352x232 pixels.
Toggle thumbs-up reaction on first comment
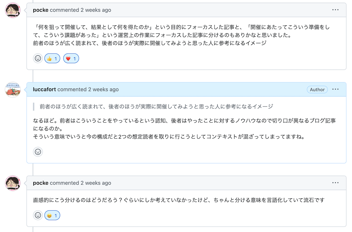coord(52,58)
